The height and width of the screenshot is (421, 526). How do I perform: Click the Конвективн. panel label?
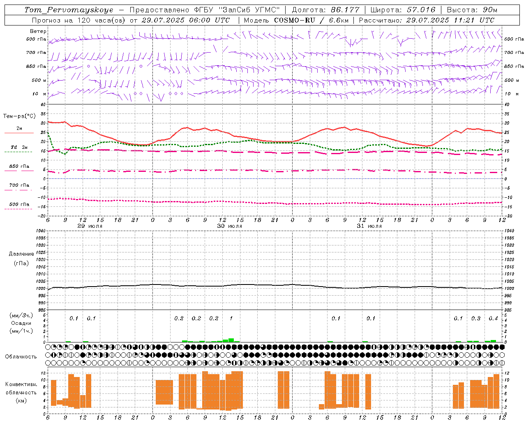[21, 384]
